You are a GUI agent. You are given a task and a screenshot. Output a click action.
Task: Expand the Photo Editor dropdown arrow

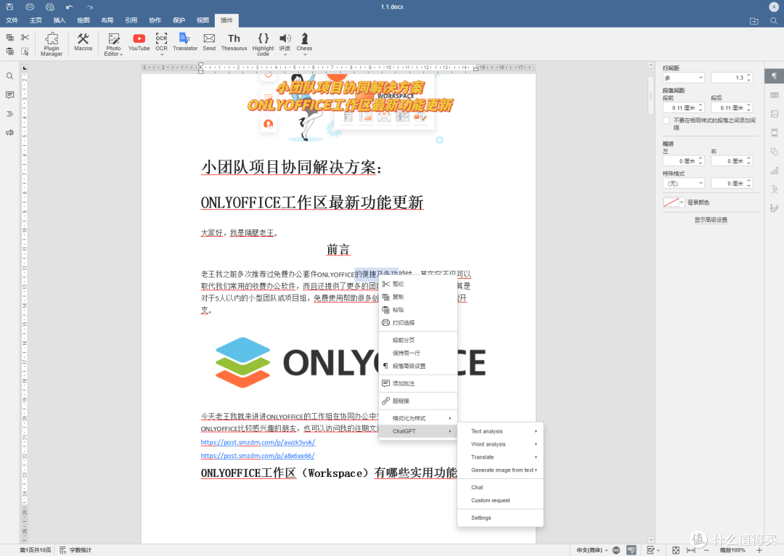(x=121, y=54)
